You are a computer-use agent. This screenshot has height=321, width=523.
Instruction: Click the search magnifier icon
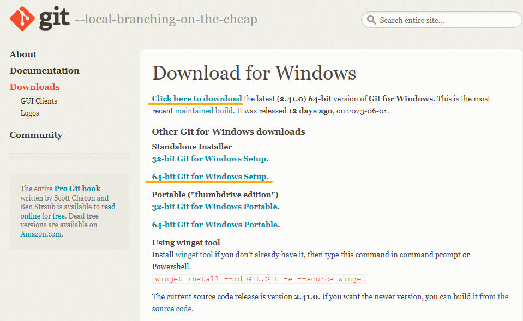371,20
